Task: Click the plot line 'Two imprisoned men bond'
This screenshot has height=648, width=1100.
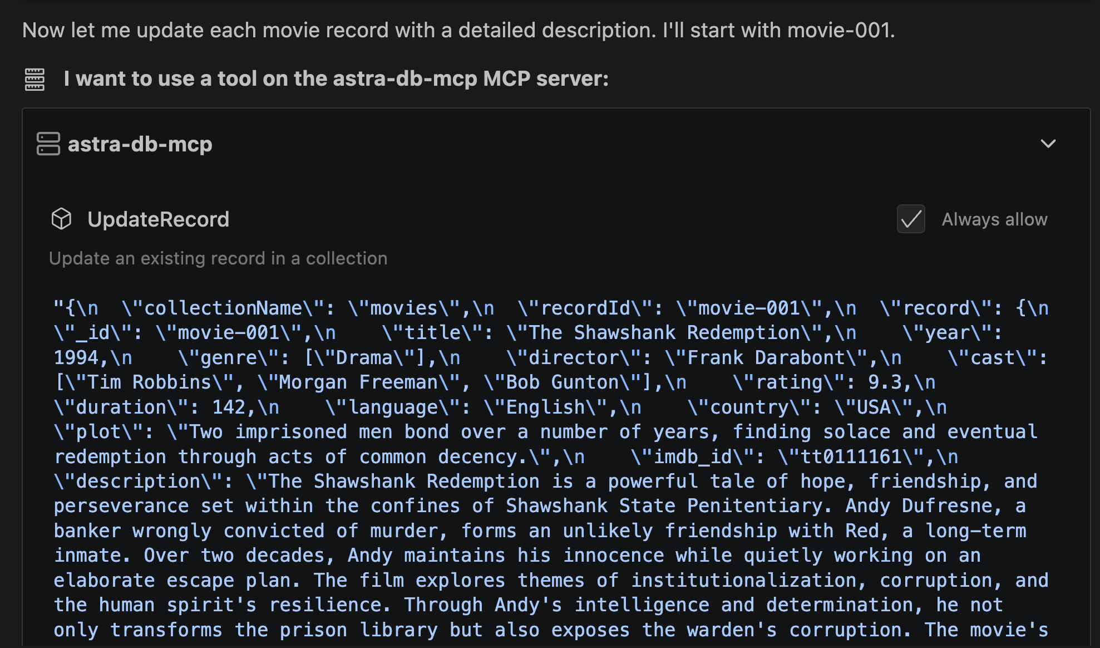Action: pos(546,431)
